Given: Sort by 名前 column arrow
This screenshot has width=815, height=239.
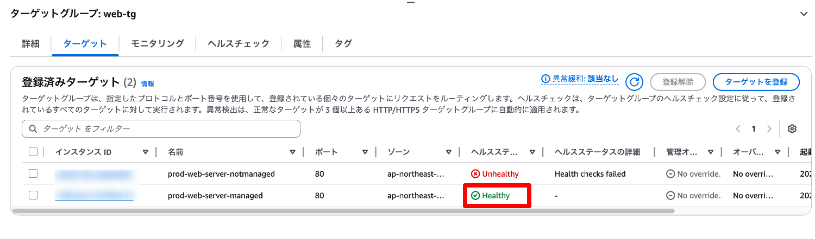Looking at the screenshot, I should (x=293, y=152).
